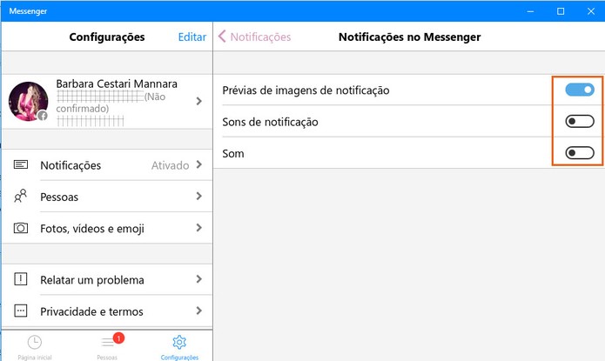The image size is (605, 361).
Task: Open Fotos, vídeos e emoji chevron
Action: (199, 228)
